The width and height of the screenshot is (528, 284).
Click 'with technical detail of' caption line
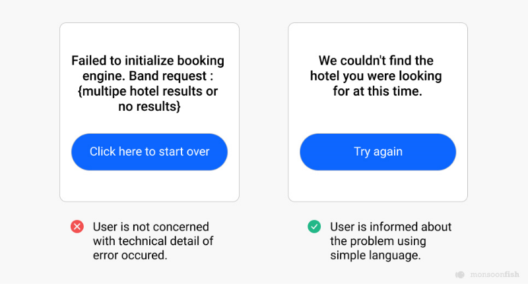coord(153,241)
